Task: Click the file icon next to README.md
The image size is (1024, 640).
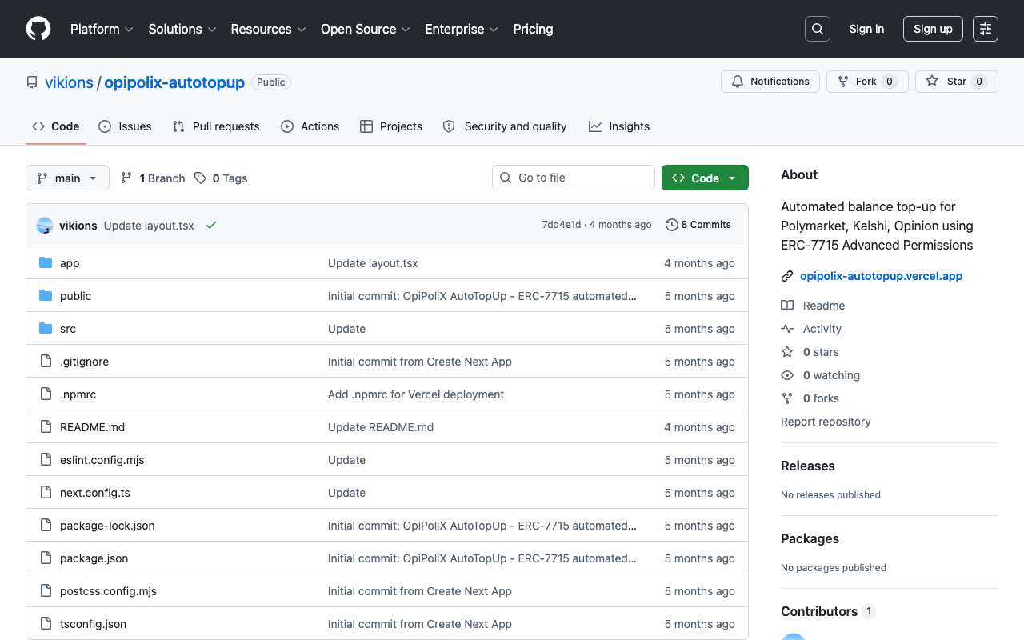Action: (46, 427)
